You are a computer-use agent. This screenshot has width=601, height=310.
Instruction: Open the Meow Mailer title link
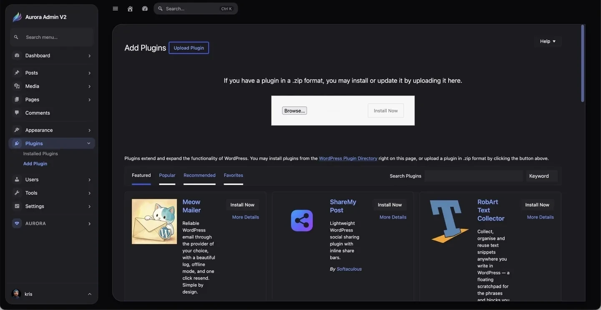coord(191,206)
